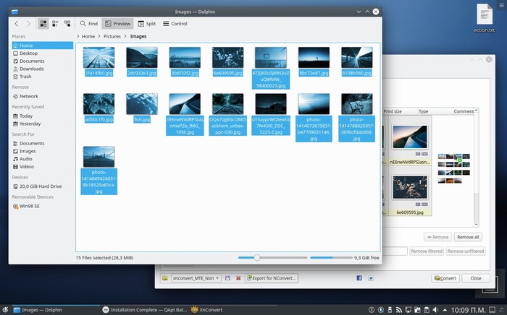Viewport: 507px width, 315px height.
Task: Open Home in breadcrumb path
Action: click(x=88, y=36)
